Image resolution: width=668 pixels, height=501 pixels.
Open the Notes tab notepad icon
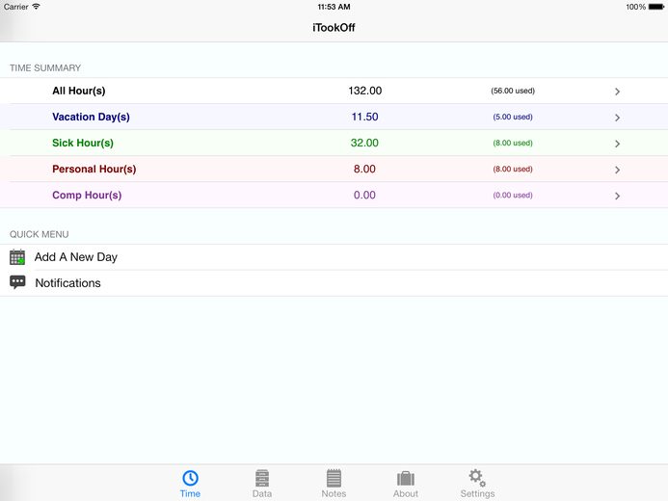(x=334, y=478)
